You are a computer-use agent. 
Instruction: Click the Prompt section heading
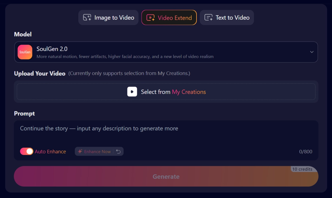(24, 113)
